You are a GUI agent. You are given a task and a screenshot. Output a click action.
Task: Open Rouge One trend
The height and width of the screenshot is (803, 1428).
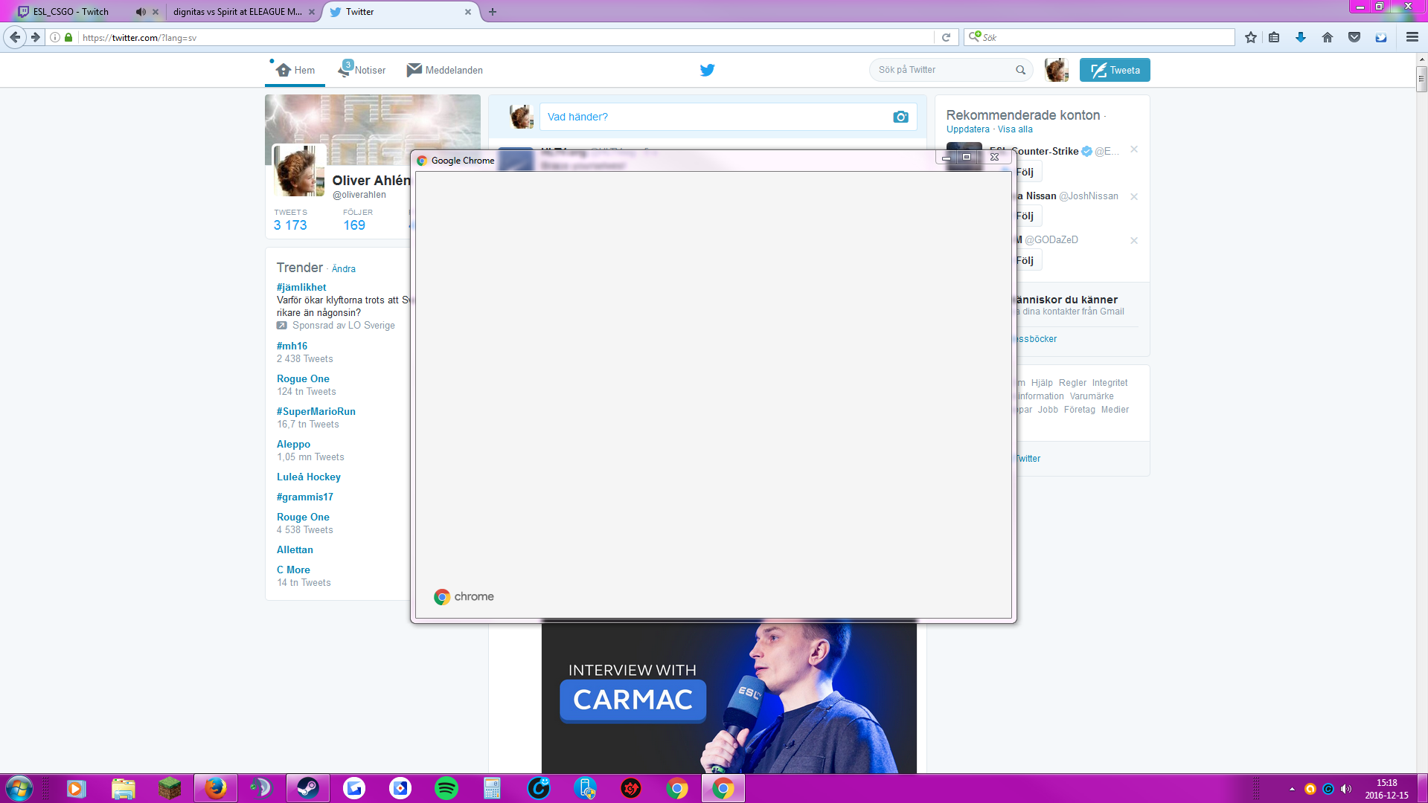click(303, 517)
